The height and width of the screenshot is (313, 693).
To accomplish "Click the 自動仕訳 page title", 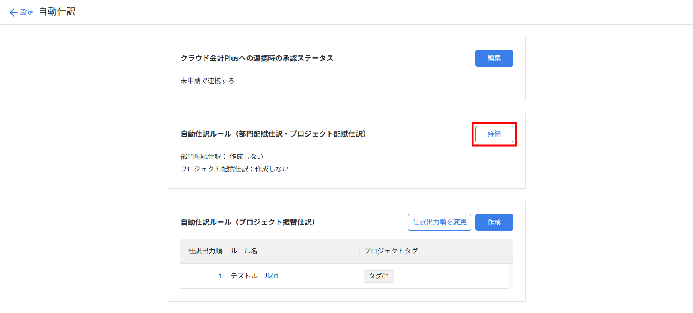I will pos(57,12).
